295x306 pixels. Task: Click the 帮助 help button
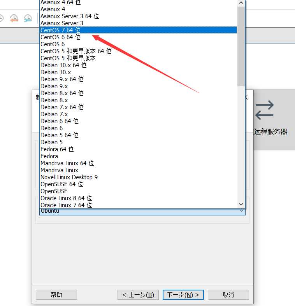[56, 295]
